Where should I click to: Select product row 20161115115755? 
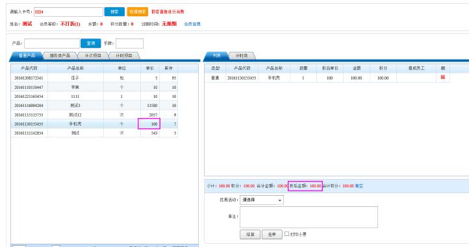[x=94, y=115]
